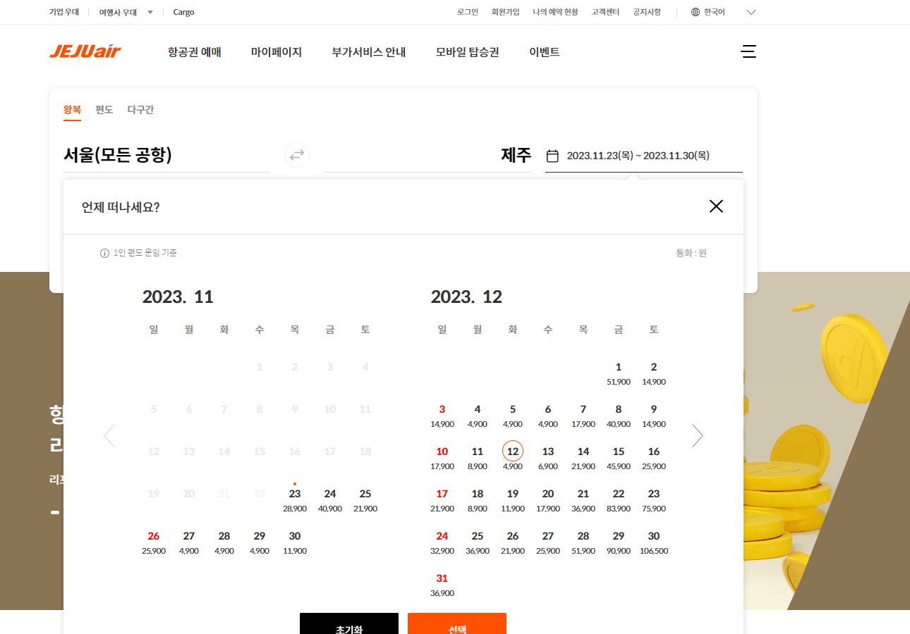This screenshot has width=910, height=634.
Task: Select December 29 priced 90,900
Action: point(619,542)
